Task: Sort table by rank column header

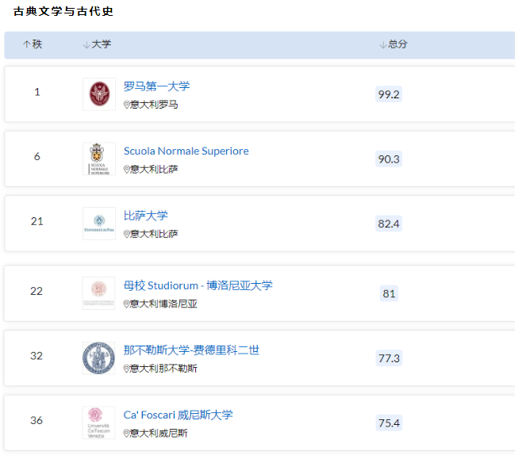Action: [x=33, y=44]
